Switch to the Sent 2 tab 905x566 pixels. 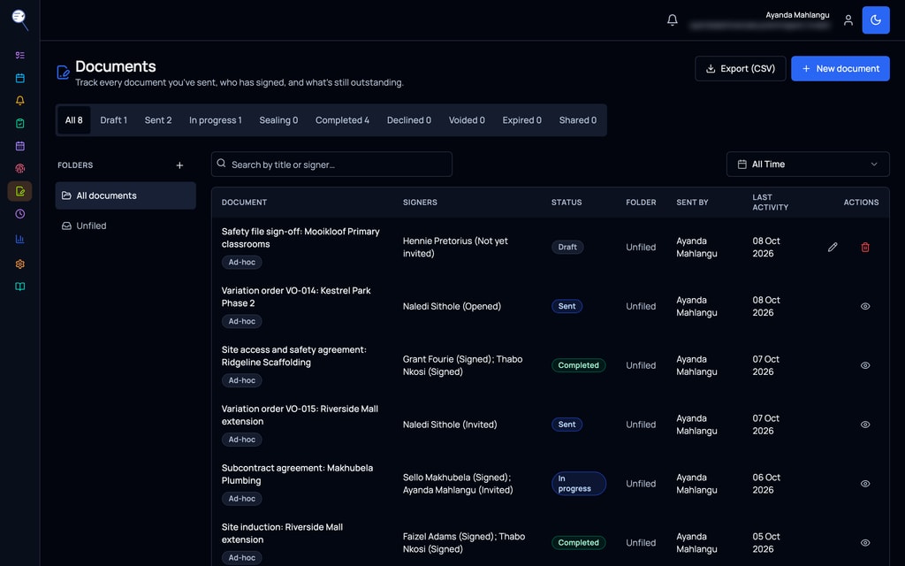coord(158,120)
